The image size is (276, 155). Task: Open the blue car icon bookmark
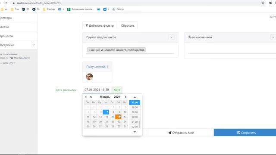99,9
